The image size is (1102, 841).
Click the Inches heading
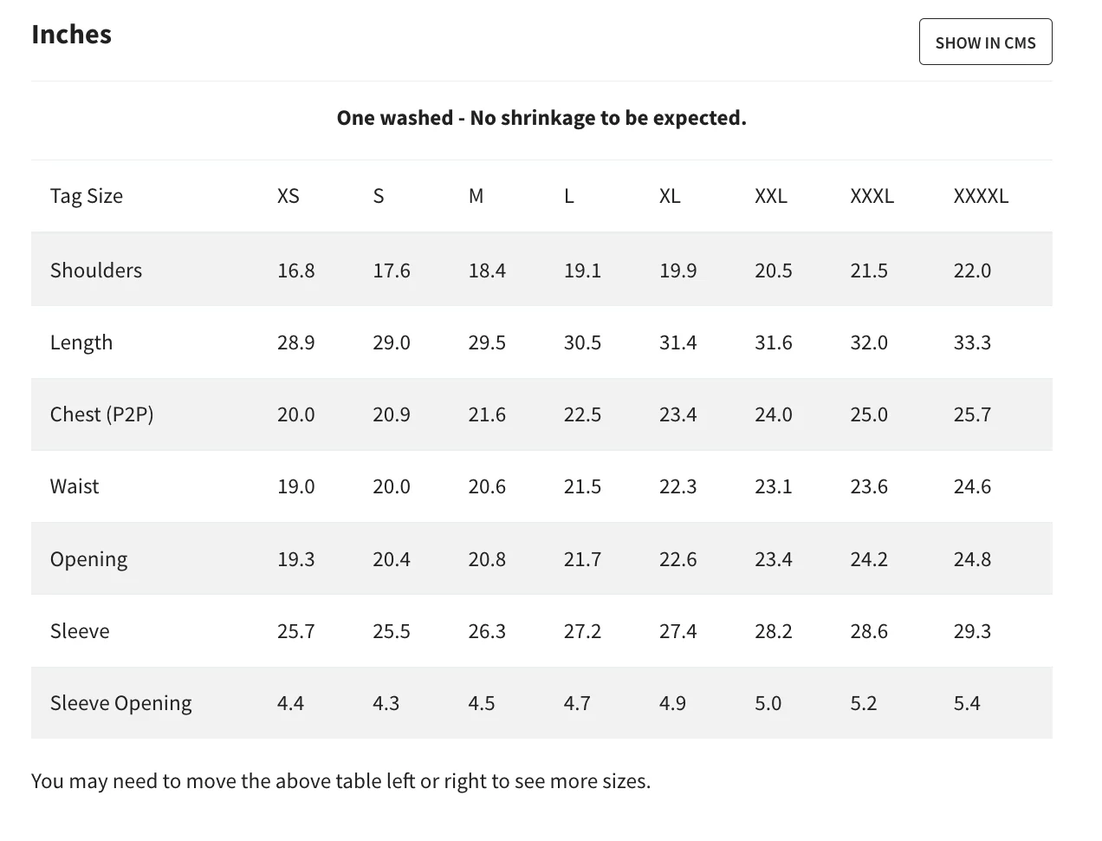(72, 35)
